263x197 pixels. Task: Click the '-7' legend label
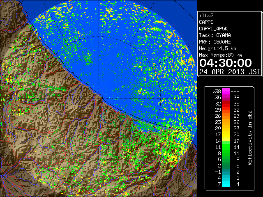[218, 184]
